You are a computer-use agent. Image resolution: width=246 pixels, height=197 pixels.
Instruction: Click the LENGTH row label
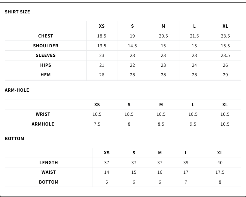pos(49,163)
